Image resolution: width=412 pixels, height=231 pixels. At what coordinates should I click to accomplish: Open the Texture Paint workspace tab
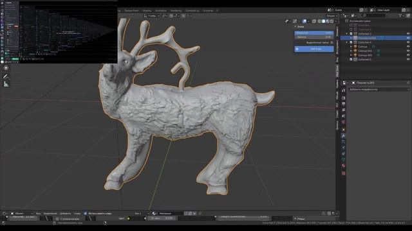131,11
